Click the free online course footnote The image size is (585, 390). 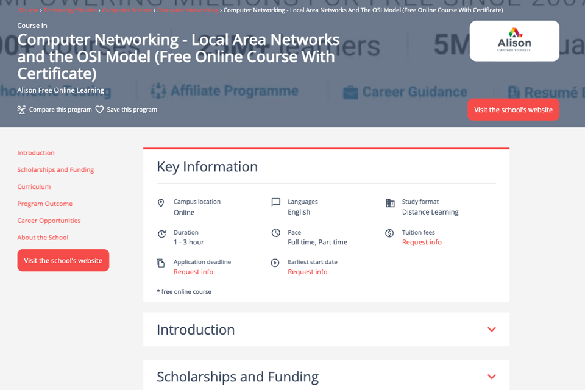point(184,292)
